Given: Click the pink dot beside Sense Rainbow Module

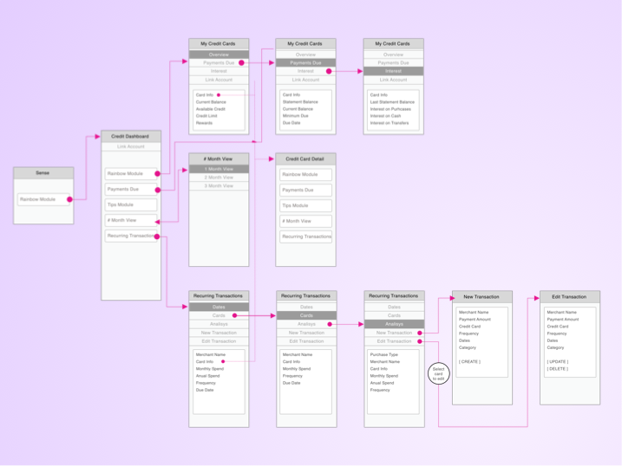Looking at the screenshot, I should point(69,199).
